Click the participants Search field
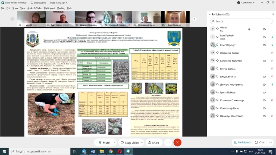Viewport: 276px width, 155px height. 241,21
